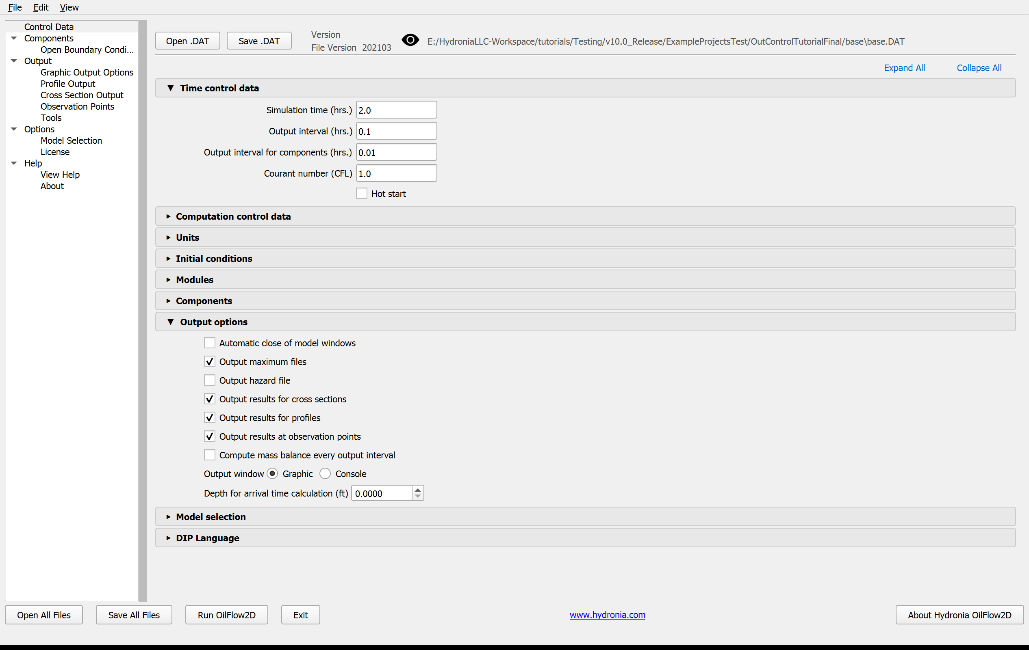Click the Simulation time input field
The width and height of the screenshot is (1029, 650).
pyautogui.click(x=397, y=110)
